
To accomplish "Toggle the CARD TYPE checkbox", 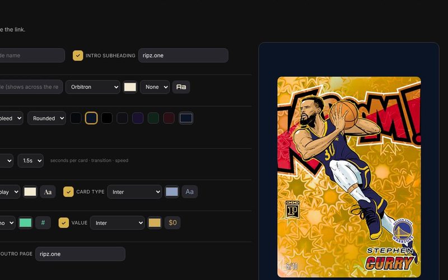I will pos(68,192).
